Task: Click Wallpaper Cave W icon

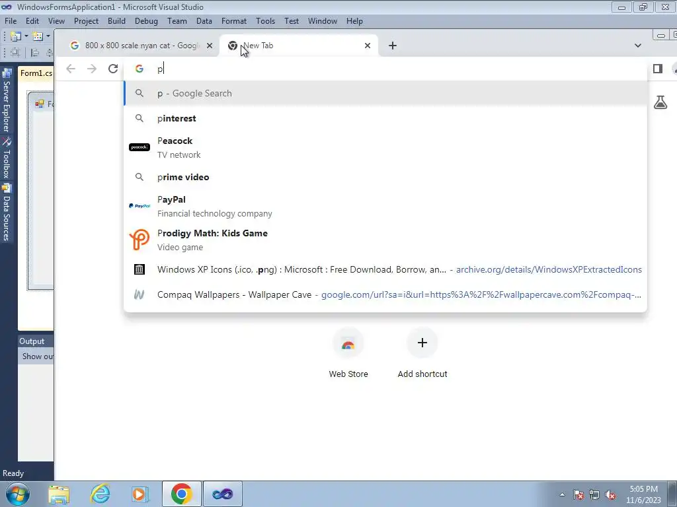Action: pos(139,294)
